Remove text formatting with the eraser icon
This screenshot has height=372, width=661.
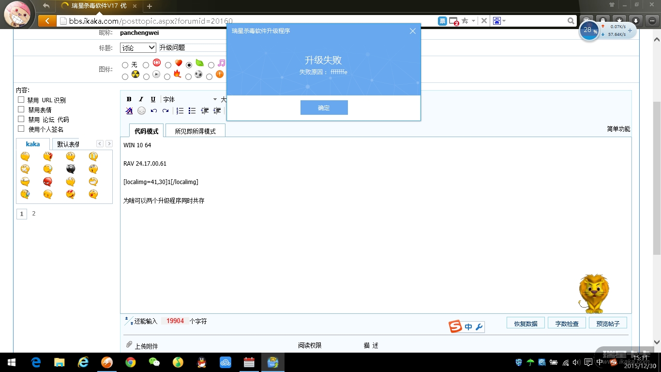click(x=129, y=111)
